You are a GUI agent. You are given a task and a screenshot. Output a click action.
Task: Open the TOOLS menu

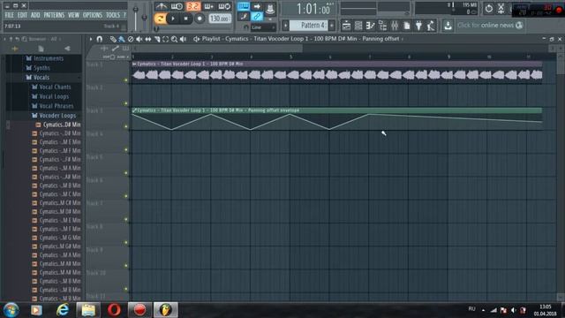pyautogui.click(x=113, y=15)
